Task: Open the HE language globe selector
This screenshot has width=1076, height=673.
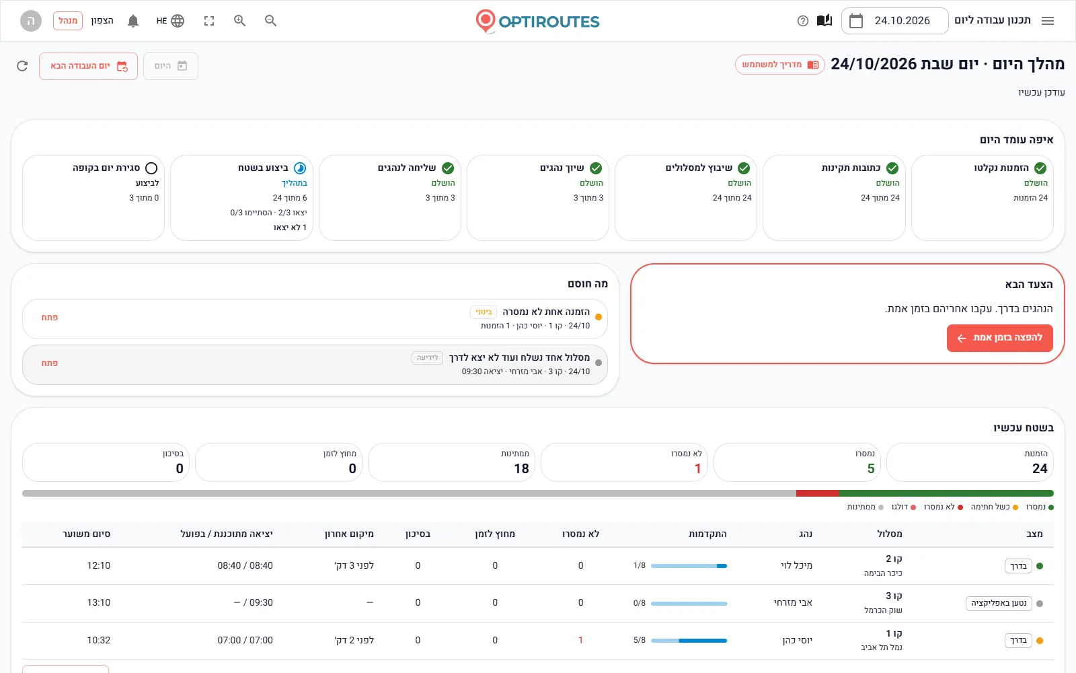Action: 170,21
